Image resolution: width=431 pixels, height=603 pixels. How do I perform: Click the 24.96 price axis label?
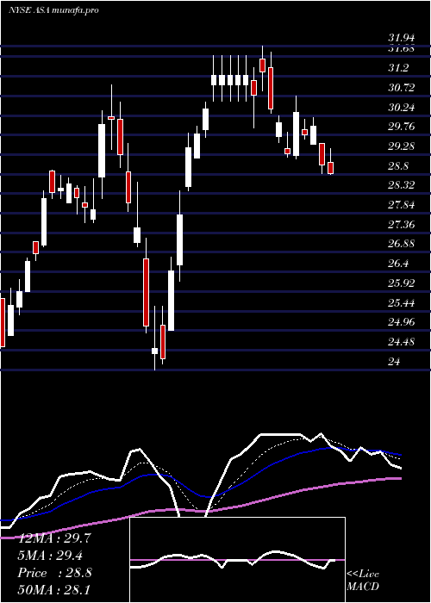click(401, 322)
